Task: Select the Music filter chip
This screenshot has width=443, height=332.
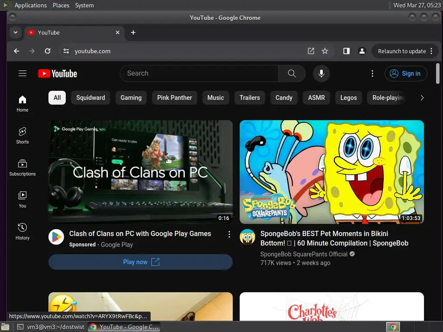Action: click(x=215, y=98)
